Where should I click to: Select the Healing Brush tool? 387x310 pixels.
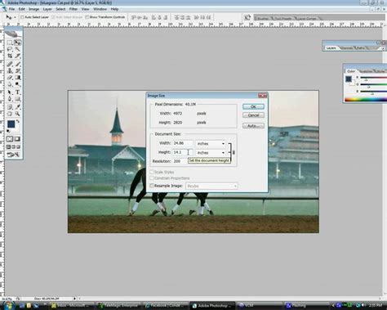[x=10, y=64]
